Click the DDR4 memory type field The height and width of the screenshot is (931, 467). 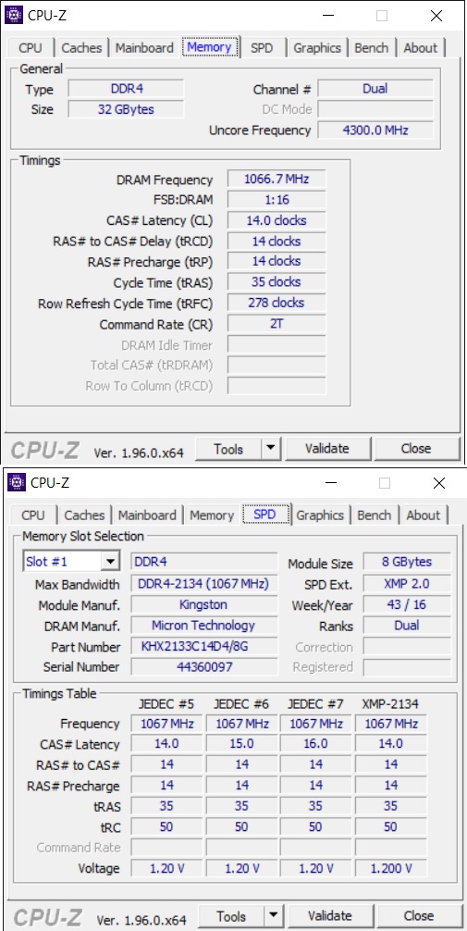coord(127,89)
